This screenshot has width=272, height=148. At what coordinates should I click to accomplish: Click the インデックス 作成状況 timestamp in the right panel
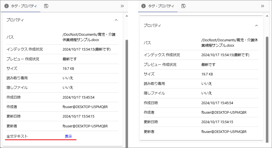coord(225,55)
